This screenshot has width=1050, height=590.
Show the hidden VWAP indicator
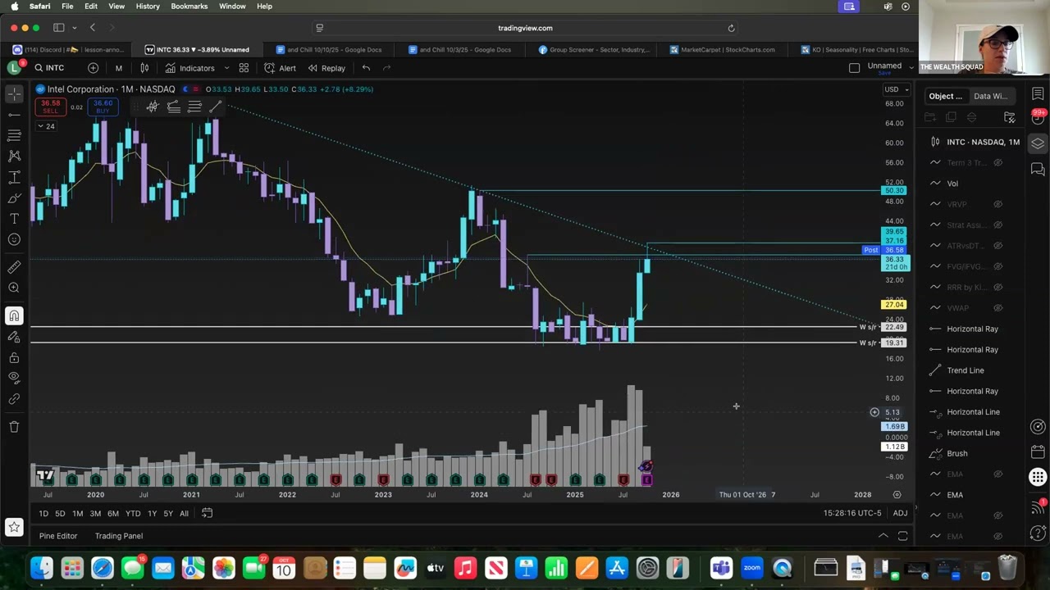point(998,308)
